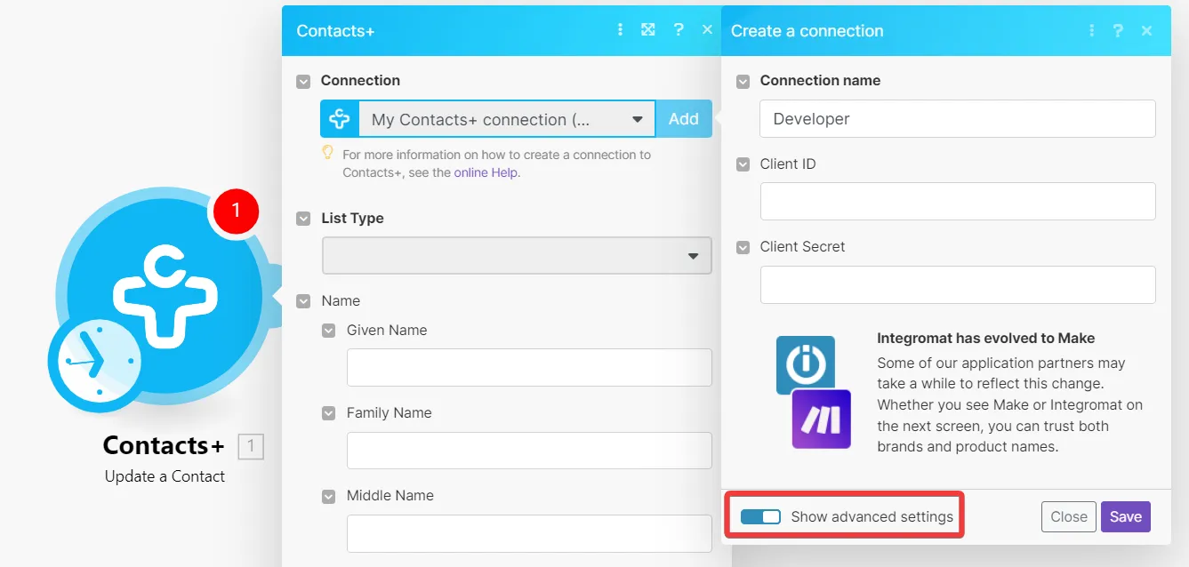Image resolution: width=1189 pixels, height=567 pixels.
Task: Open Create a connection three-dot menu
Action: coord(1091,31)
